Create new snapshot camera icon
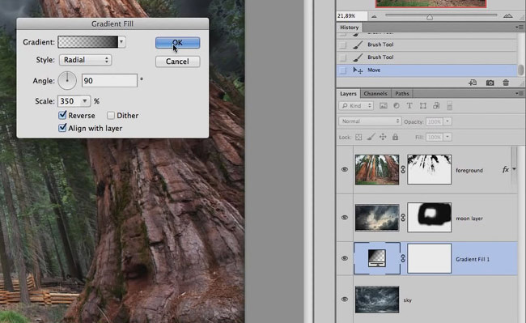This screenshot has height=323, width=526. click(490, 83)
